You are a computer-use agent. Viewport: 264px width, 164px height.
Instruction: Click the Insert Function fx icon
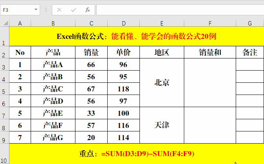(88, 10)
